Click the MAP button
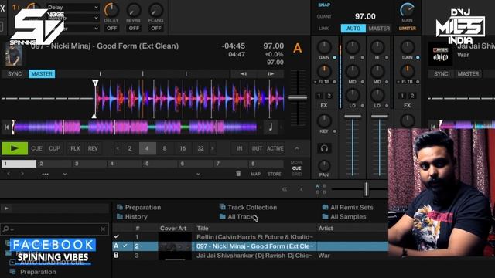Image resolution: width=495 pixels, height=278 pixels. [x=255, y=174]
